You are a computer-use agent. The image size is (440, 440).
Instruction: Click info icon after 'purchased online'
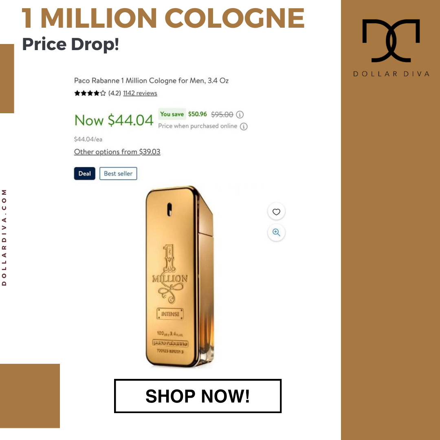(x=244, y=126)
